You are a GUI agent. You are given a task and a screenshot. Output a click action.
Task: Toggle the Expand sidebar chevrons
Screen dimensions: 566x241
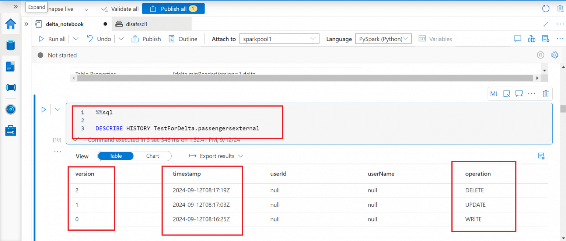click(15, 6)
